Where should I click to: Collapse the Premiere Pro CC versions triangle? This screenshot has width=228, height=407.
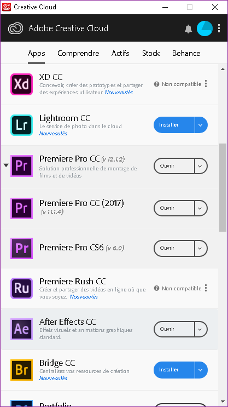6,165
